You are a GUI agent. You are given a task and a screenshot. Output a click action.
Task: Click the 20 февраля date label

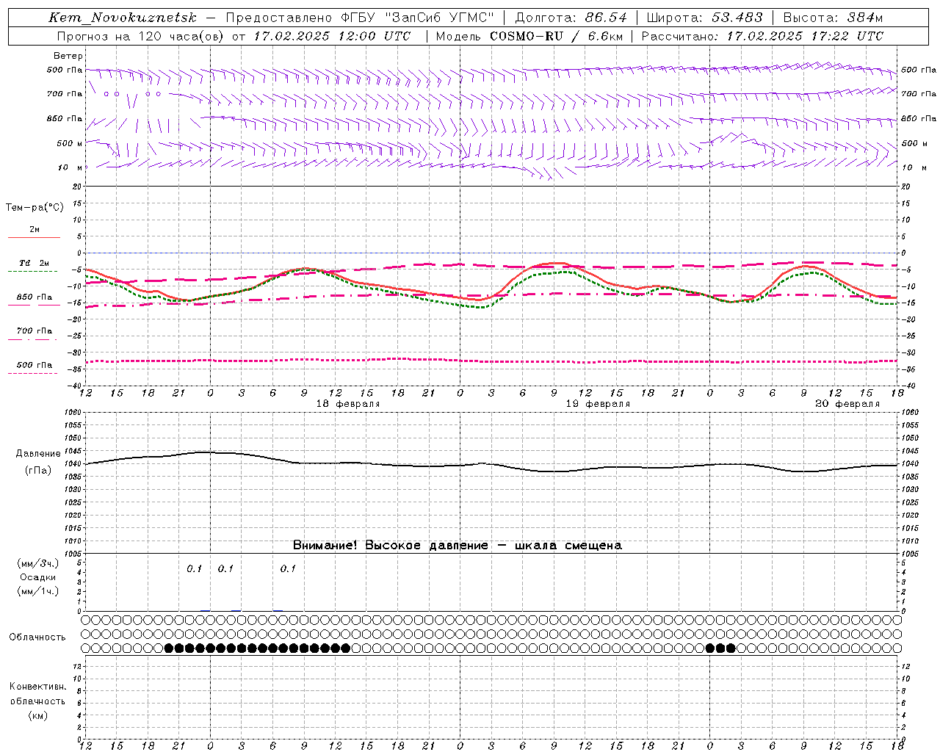tap(847, 404)
